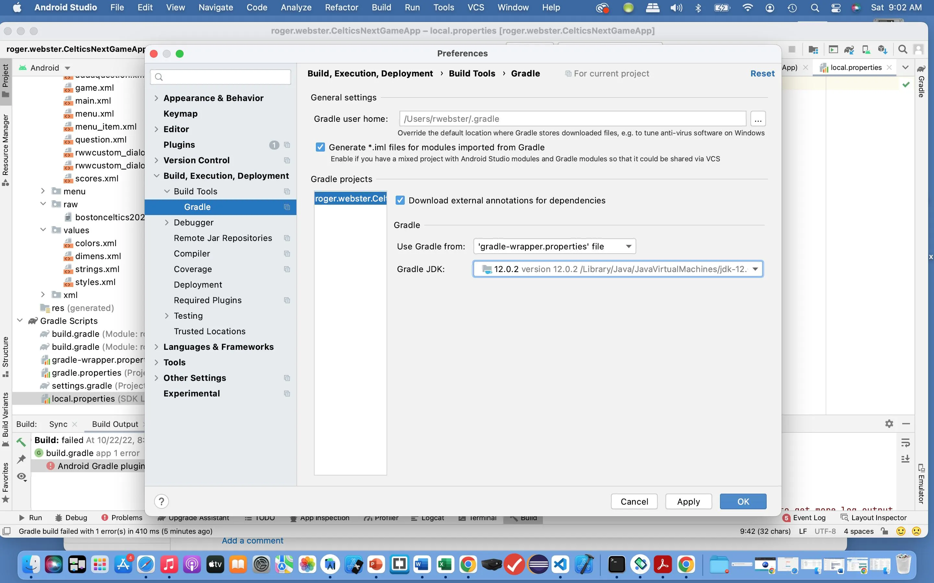The image size is (934, 583).
Task: Open the Use Gradle from dropdown
Action: pyautogui.click(x=629, y=246)
